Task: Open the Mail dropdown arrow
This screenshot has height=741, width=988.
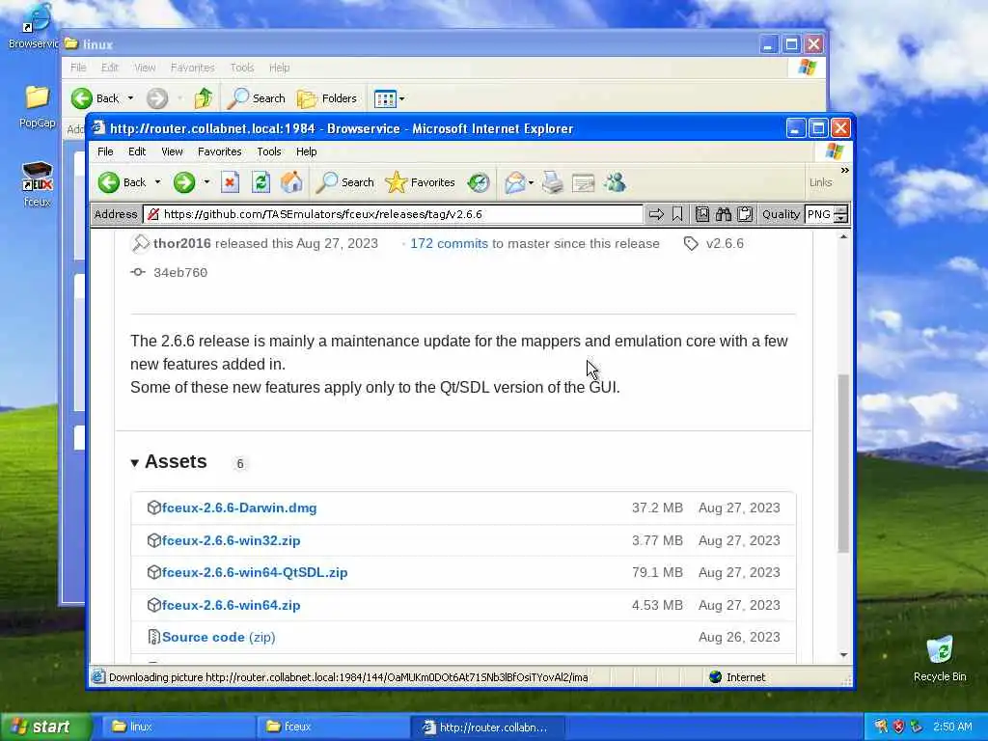Action: tap(532, 182)
